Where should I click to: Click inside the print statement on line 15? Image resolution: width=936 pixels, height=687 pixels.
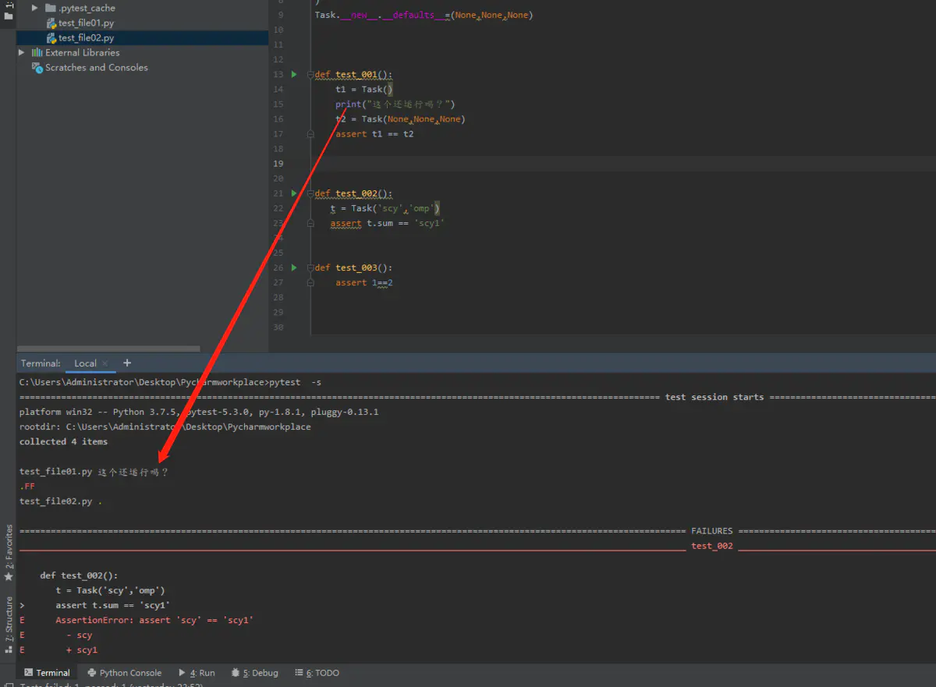(395, 104)
